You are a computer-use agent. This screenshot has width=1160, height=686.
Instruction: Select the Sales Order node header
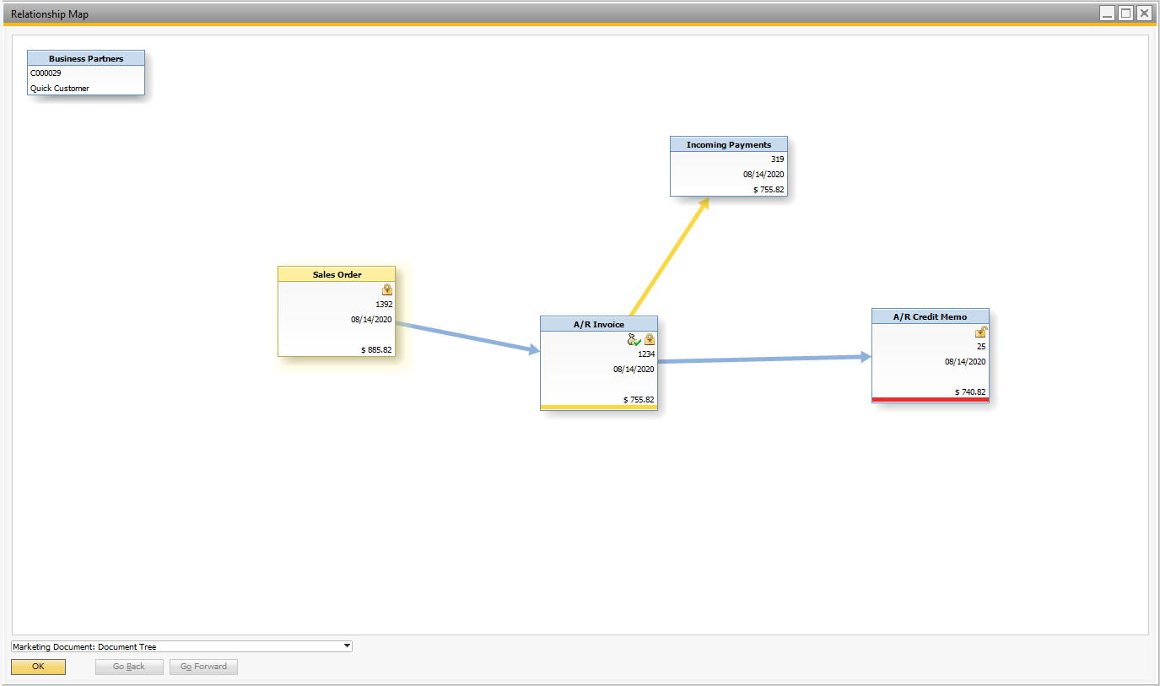coord(337,274)
